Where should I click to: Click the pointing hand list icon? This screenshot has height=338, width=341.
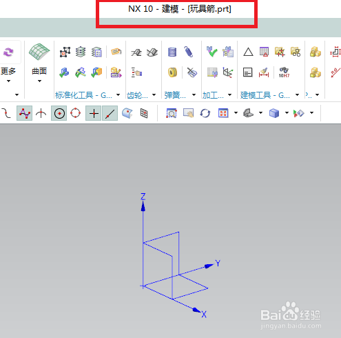pyautogui.click(x=137, y=72)
